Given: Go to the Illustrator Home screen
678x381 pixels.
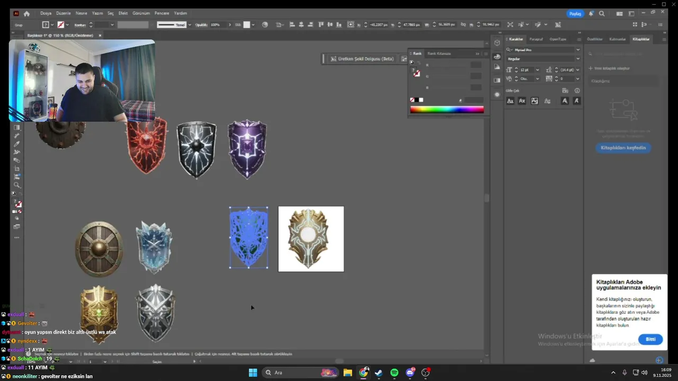Looking at the screenshot, I should (26, 13).
